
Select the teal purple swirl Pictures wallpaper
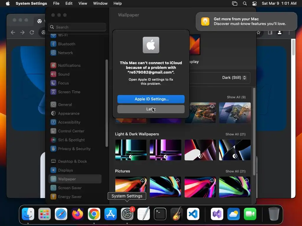point(165,187)
